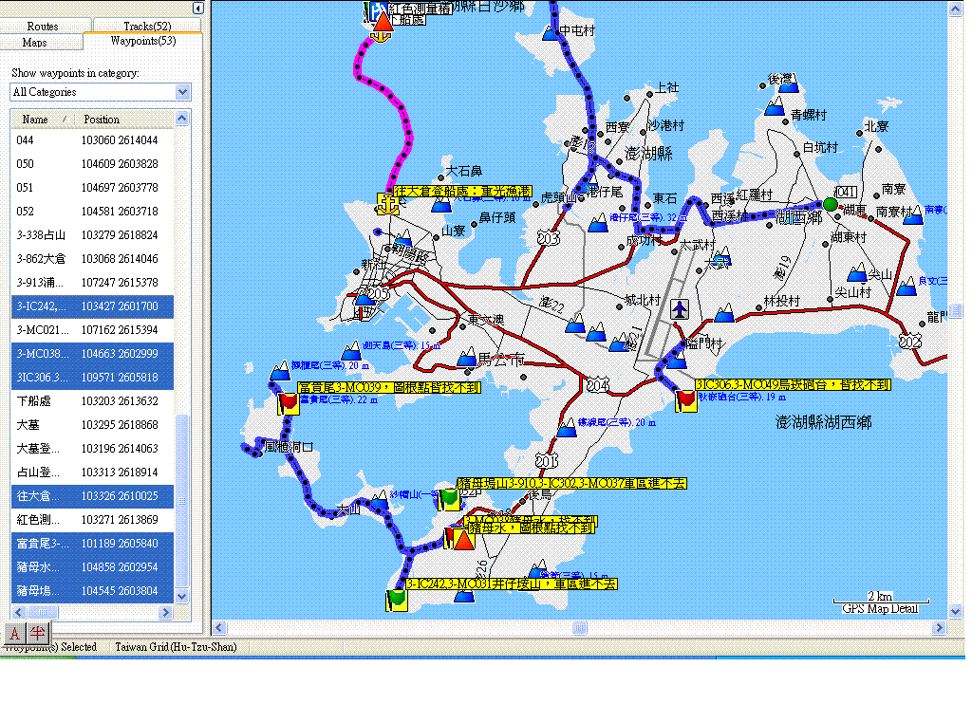The width and height of the screenshot is (972, 704).
Task: Click the green flag at 3-IC242 井仔按山
Action: 397,600
